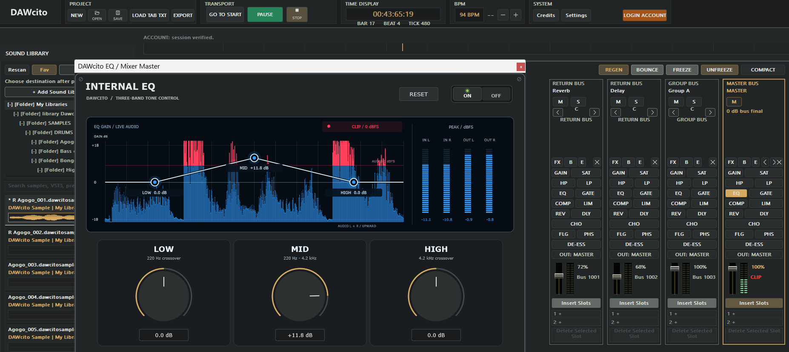
Task: Decrease BPM with minus button
Action: coord(503,15)
